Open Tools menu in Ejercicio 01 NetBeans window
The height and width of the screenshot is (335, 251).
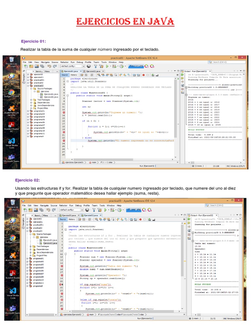click(104, 62)
